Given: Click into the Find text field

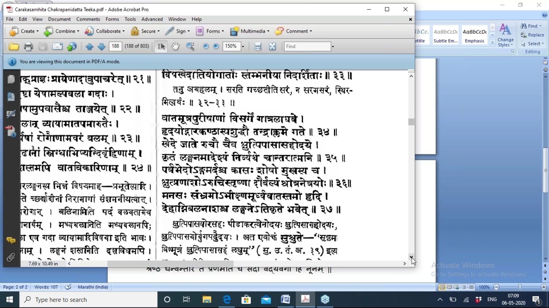Looking at the screenshot, I should tap(307, 46).
